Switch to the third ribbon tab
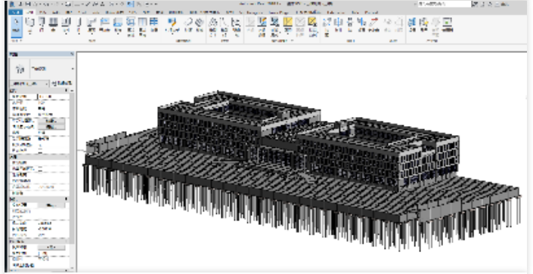Viewport: 533px width, 274px height. click(x=42, y=12)
